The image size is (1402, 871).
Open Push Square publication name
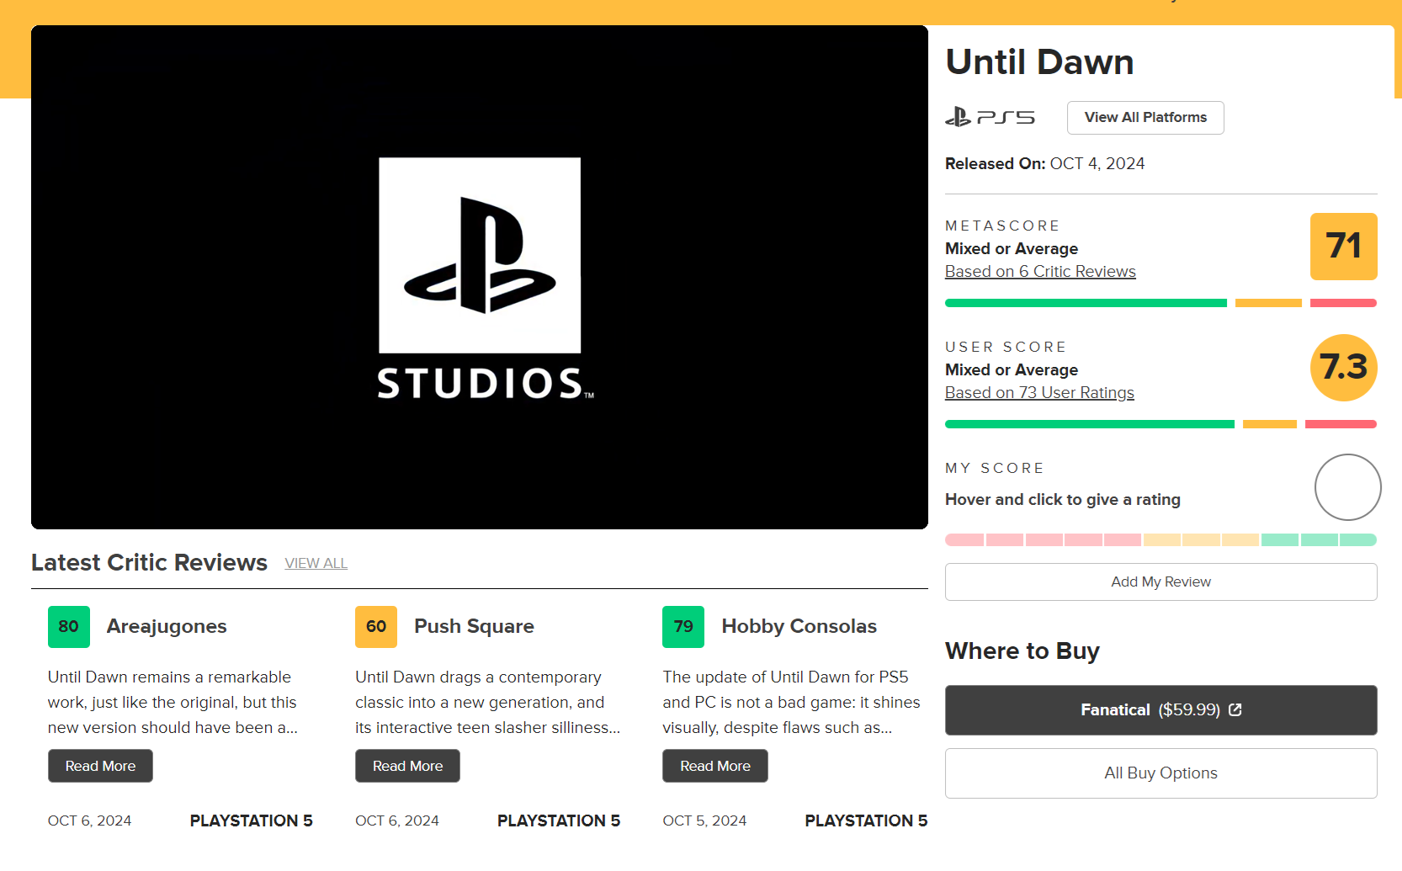pos(474,626)
